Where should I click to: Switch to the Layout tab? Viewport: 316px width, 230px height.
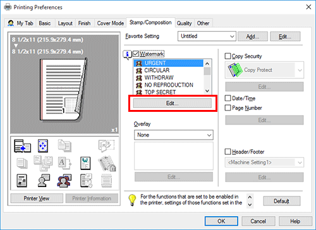point(65,23)
